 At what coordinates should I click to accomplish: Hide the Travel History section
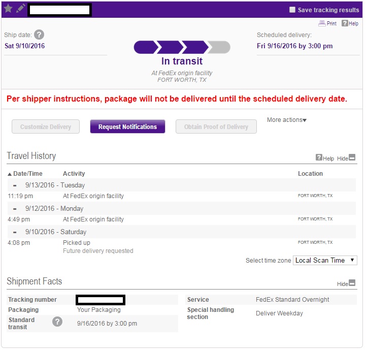pyautogui.click(x=346, y=158)
